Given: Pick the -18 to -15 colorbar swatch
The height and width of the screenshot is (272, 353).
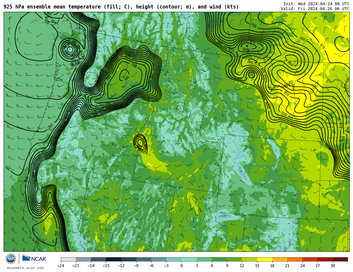Looking at the screenshot, I should tap(99, 259).
